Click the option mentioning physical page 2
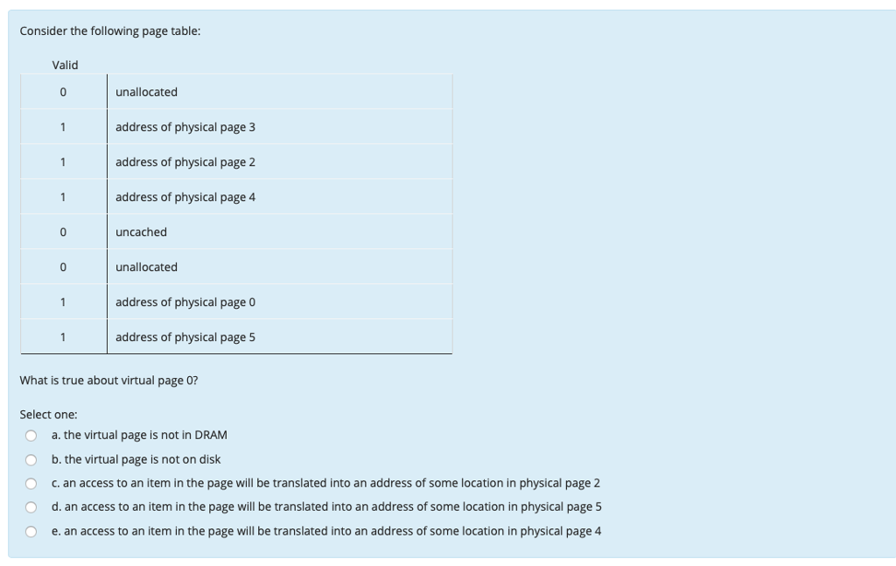This screenshot has width=896, height=566. click(x=327, y=483)
